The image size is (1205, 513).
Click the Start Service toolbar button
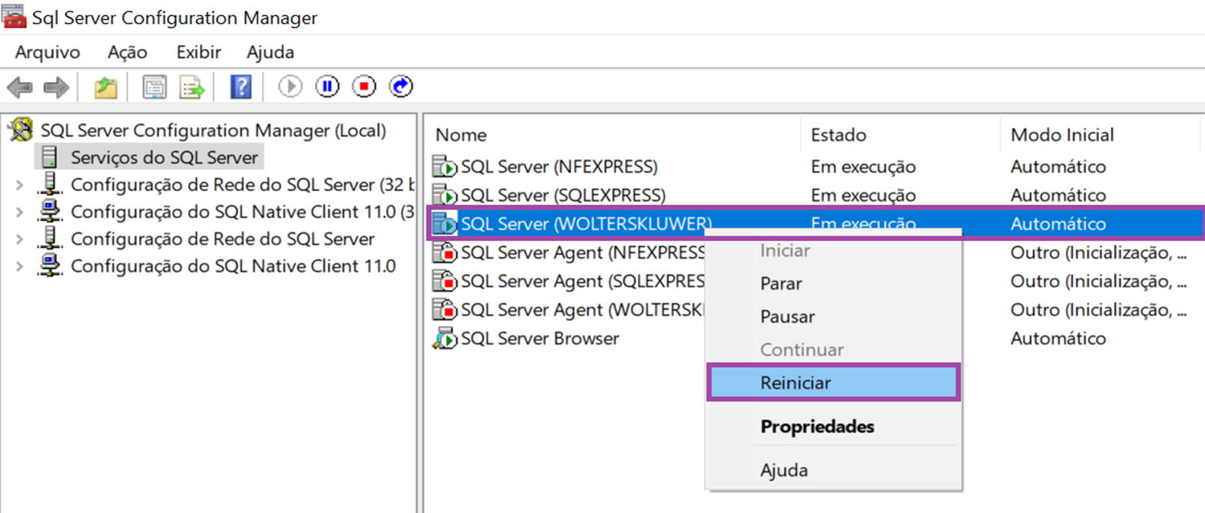290,87
